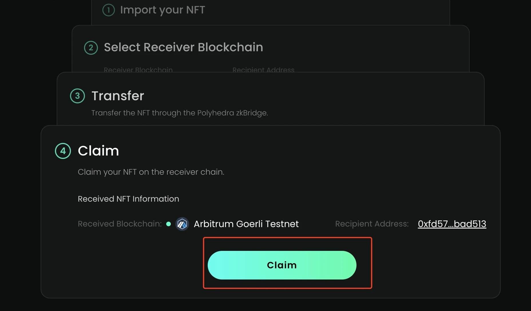
Task: Click the Arbitrum network logo icon
Action: pyautogui.click(x=182, y=224)
